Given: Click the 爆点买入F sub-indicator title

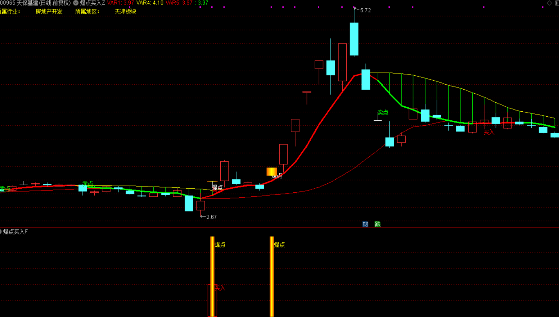Looking at the screenshot, I should (15, 232).
